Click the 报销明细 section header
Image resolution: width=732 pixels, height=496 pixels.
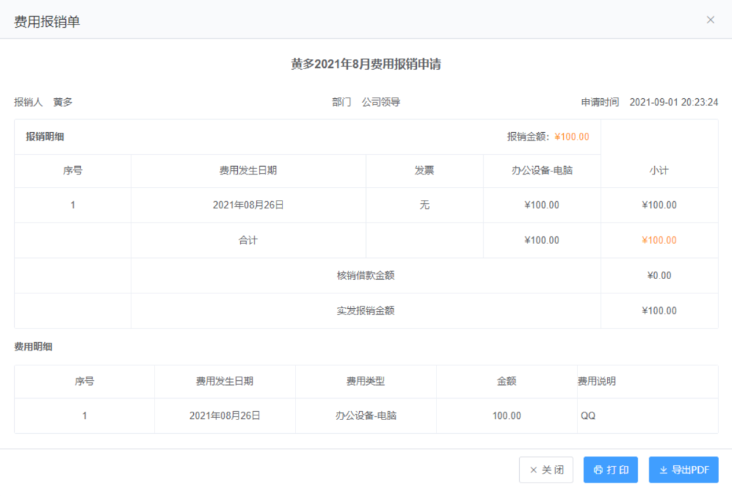[45, 137]
